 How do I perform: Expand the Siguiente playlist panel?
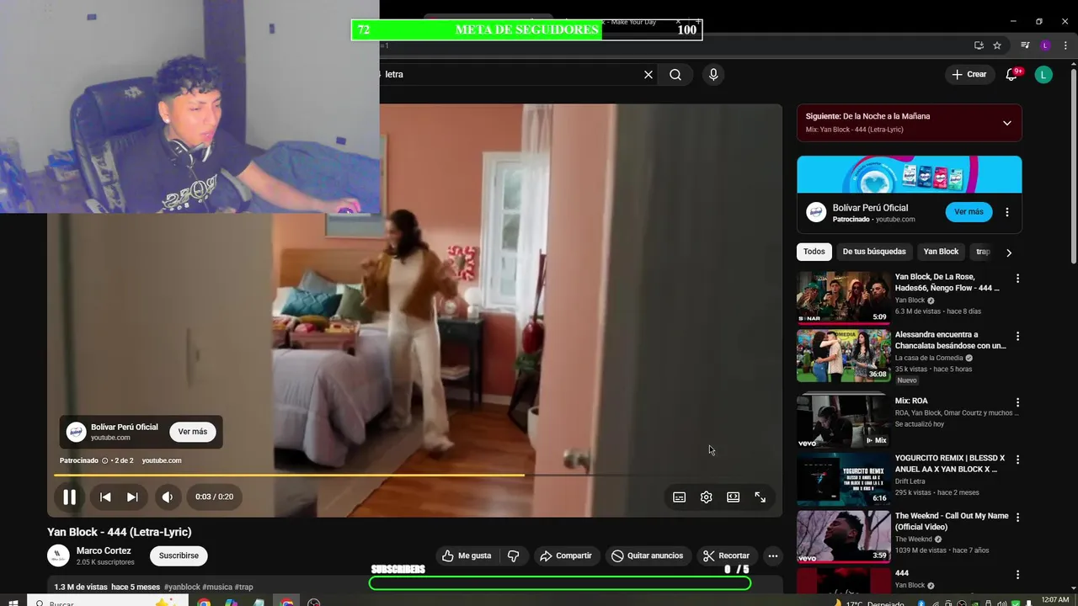(1006, 123)
